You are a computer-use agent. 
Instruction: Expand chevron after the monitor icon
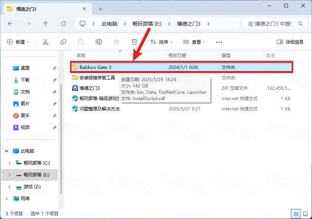click(94, 24)
